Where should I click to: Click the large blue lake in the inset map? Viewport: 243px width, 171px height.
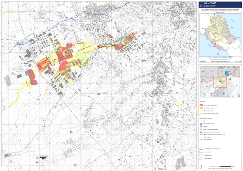(x=227, y=74)
